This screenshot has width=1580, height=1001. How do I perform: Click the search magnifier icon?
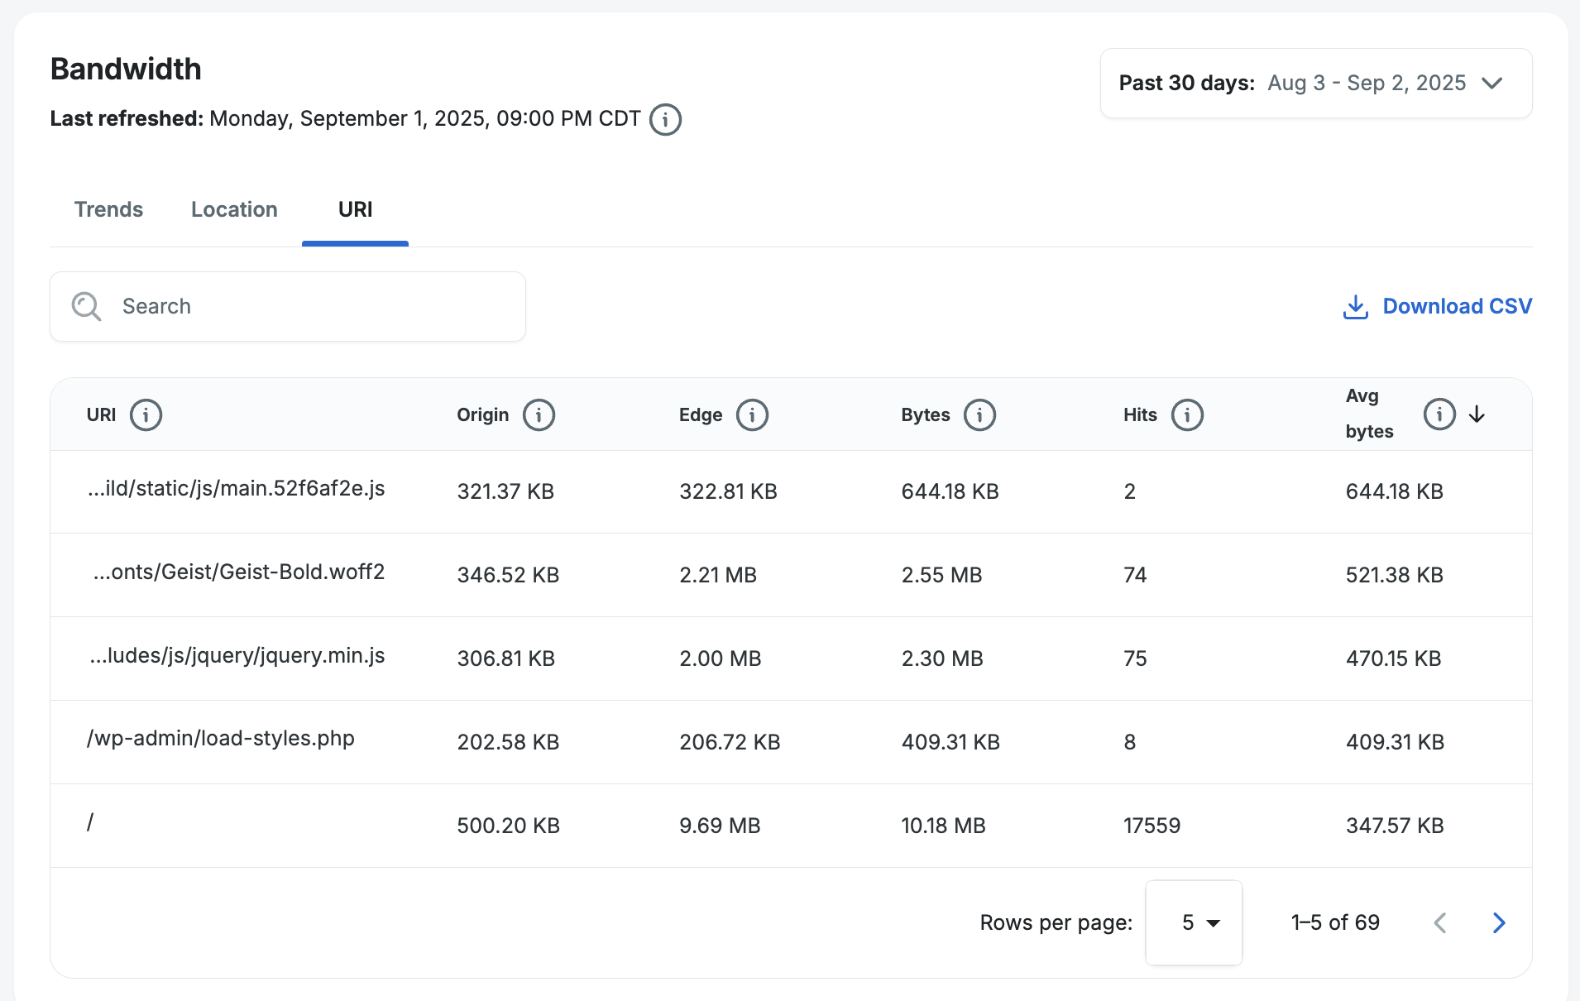(86, 306)
